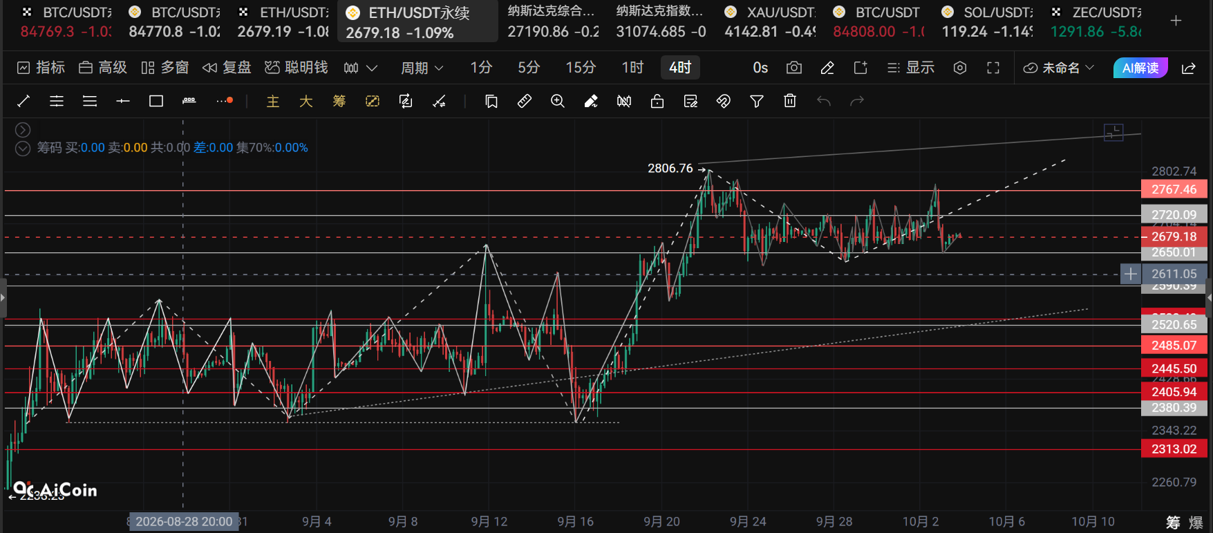Activate the zoom-in magnifier tool
This screenshot has height=533, width=1213.
[558, 102]
